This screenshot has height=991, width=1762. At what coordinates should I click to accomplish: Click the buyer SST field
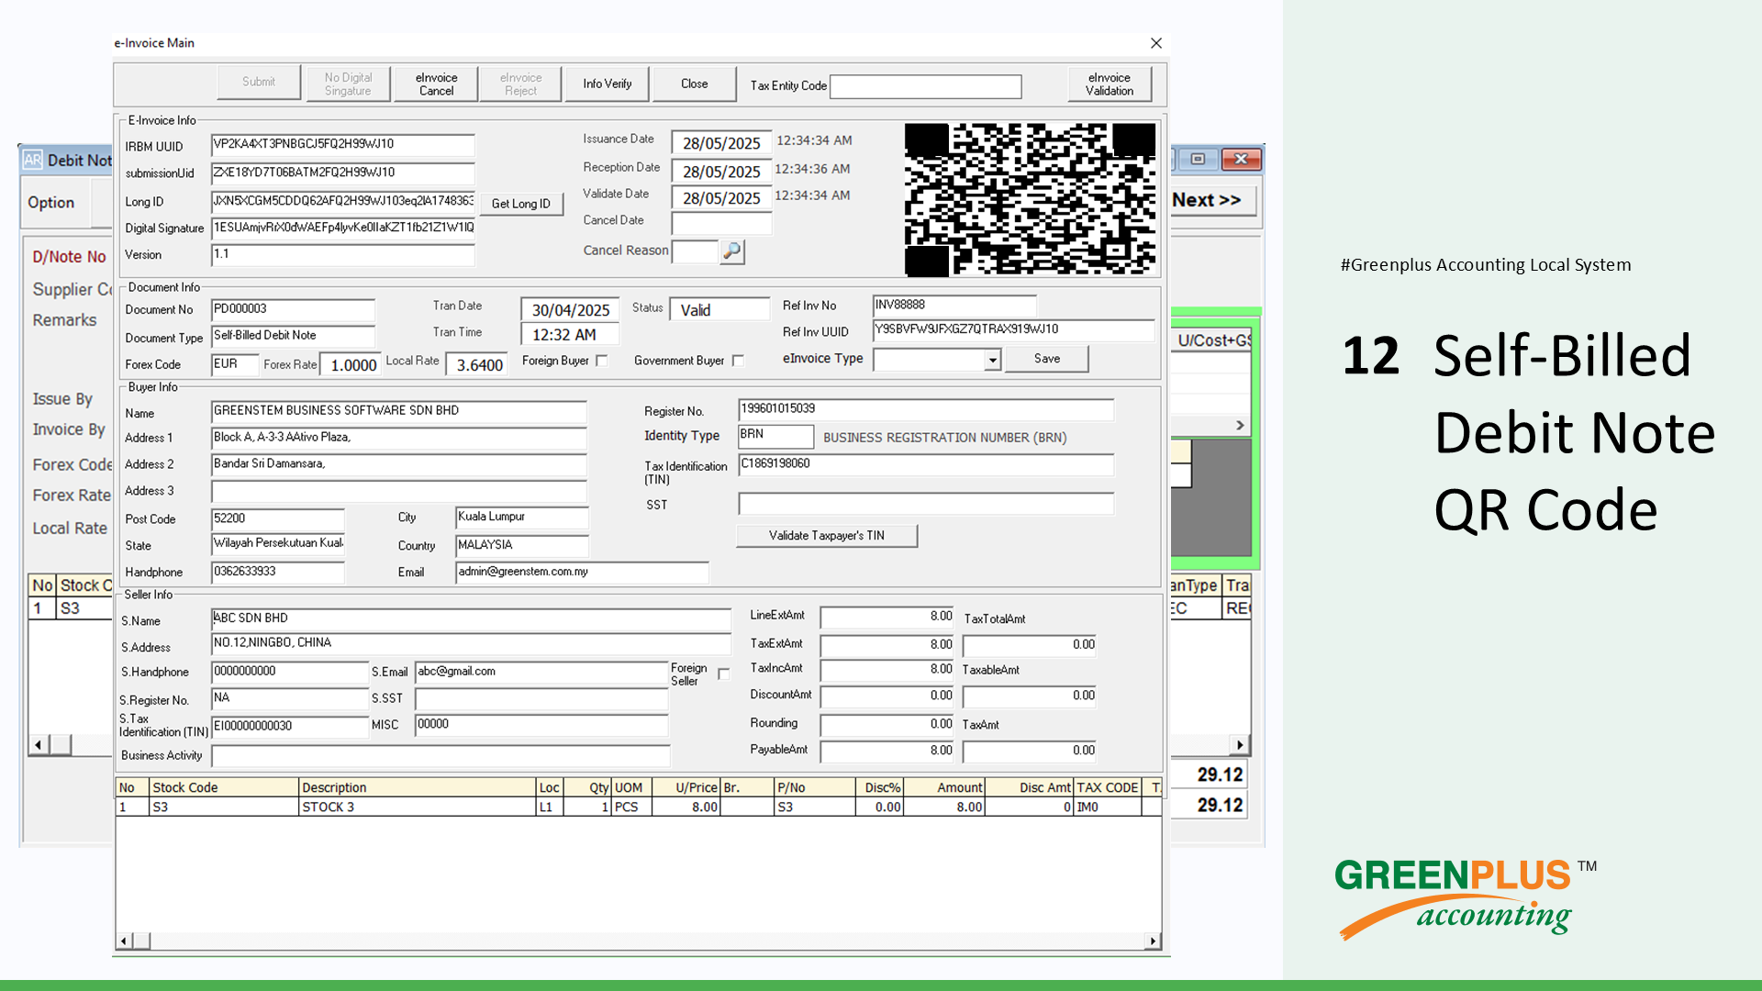pos(926,504)
